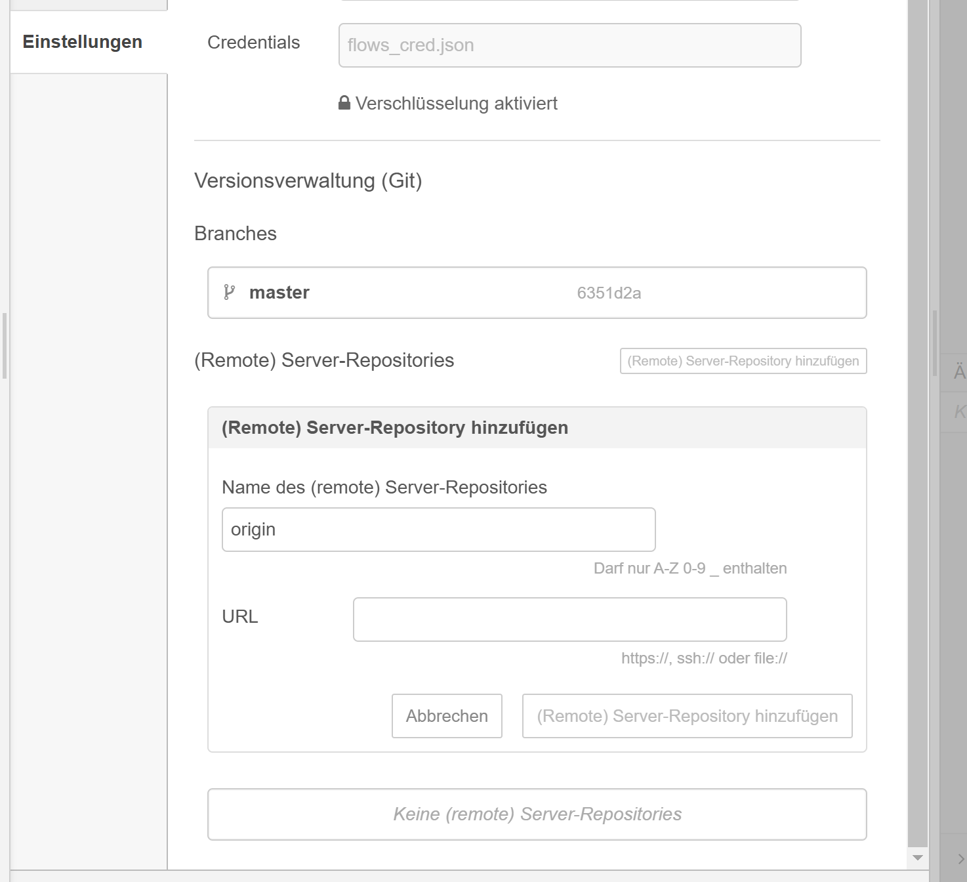Open the Einstellungen tab

(x=83, y=42)
